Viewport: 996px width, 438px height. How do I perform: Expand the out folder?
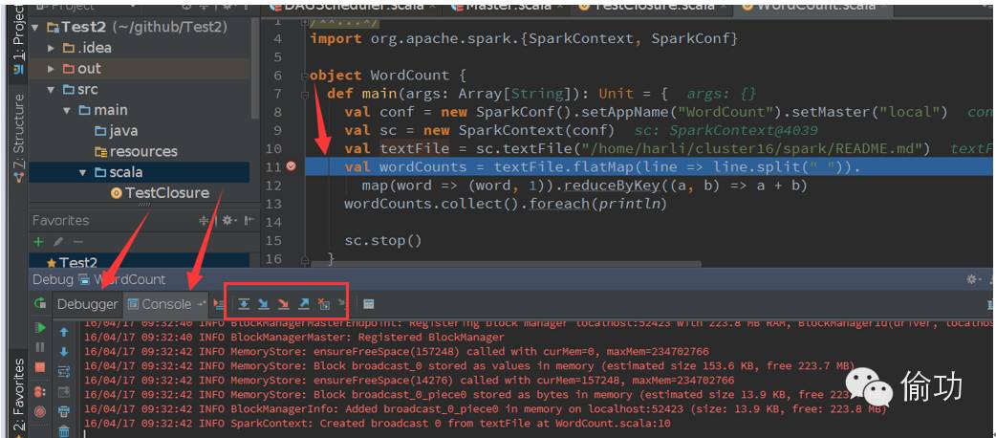[x=52, y=69]
